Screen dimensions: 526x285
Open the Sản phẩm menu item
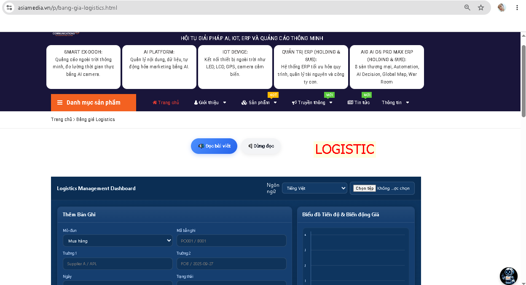259,102
